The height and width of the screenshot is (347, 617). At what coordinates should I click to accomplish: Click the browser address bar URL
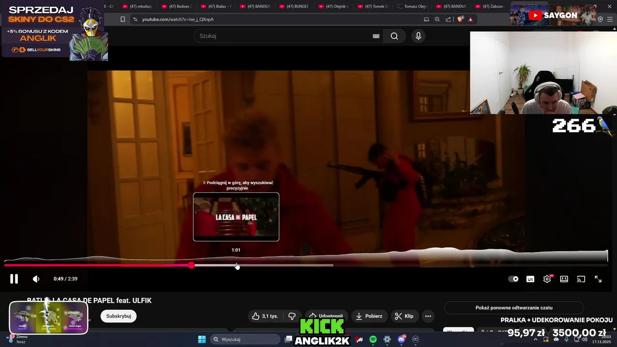coord(178,19)
